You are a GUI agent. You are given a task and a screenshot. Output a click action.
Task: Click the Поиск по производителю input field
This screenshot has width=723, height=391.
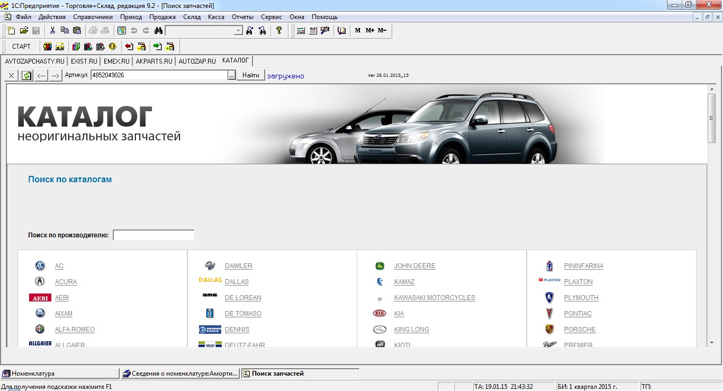pyautogui.click(x=153, y=235)
